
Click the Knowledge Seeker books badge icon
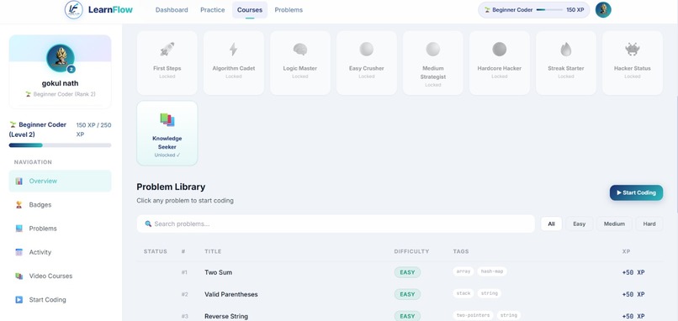(167, 119)
